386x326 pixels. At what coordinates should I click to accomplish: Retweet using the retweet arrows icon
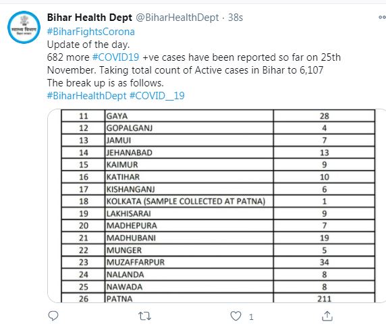click(144, 316)
